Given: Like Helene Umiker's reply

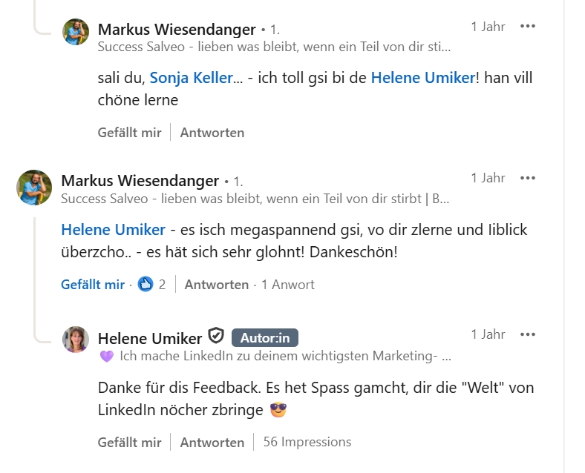Looking at the screenshot, I should [x=129, y=442].
